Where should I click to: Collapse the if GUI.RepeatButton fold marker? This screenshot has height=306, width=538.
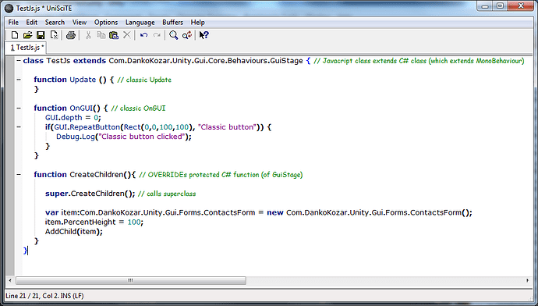click(x=19, y=127)
